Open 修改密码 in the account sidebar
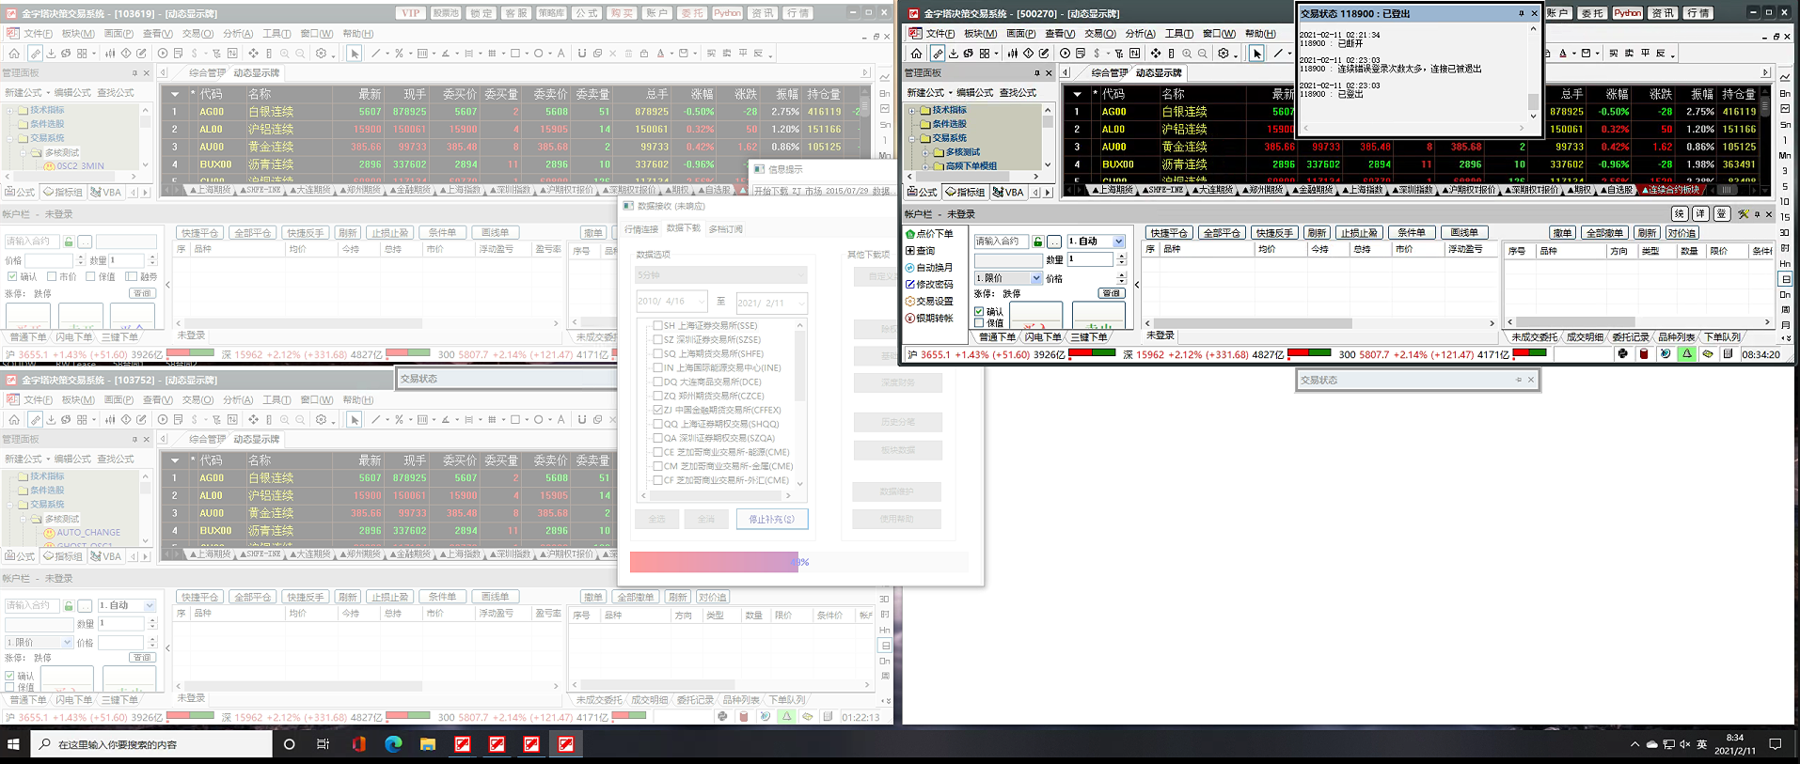 [933, 285]
